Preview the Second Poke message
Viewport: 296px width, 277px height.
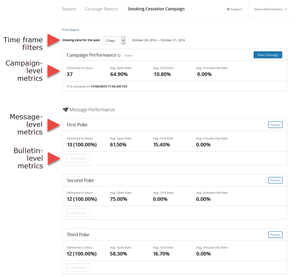click(275, 180)
